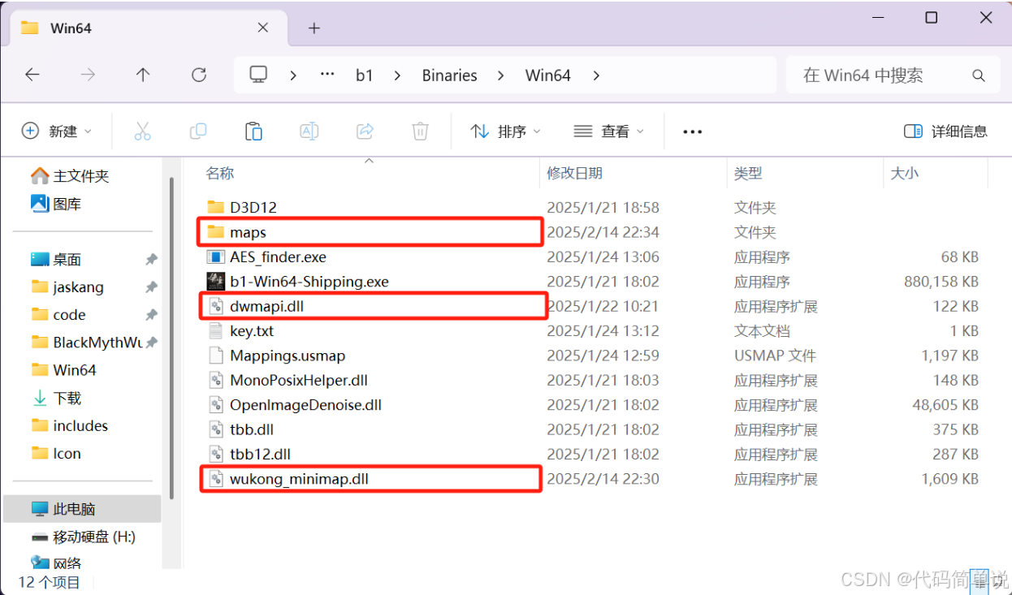
Task: Open the 查看 (View) dropdown
Action: click(608, 131)
